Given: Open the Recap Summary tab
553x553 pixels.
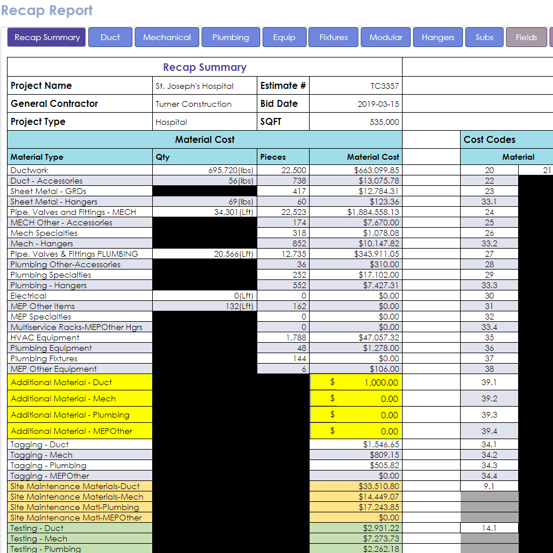Looking at the screenshot, I should click(46, 37).
